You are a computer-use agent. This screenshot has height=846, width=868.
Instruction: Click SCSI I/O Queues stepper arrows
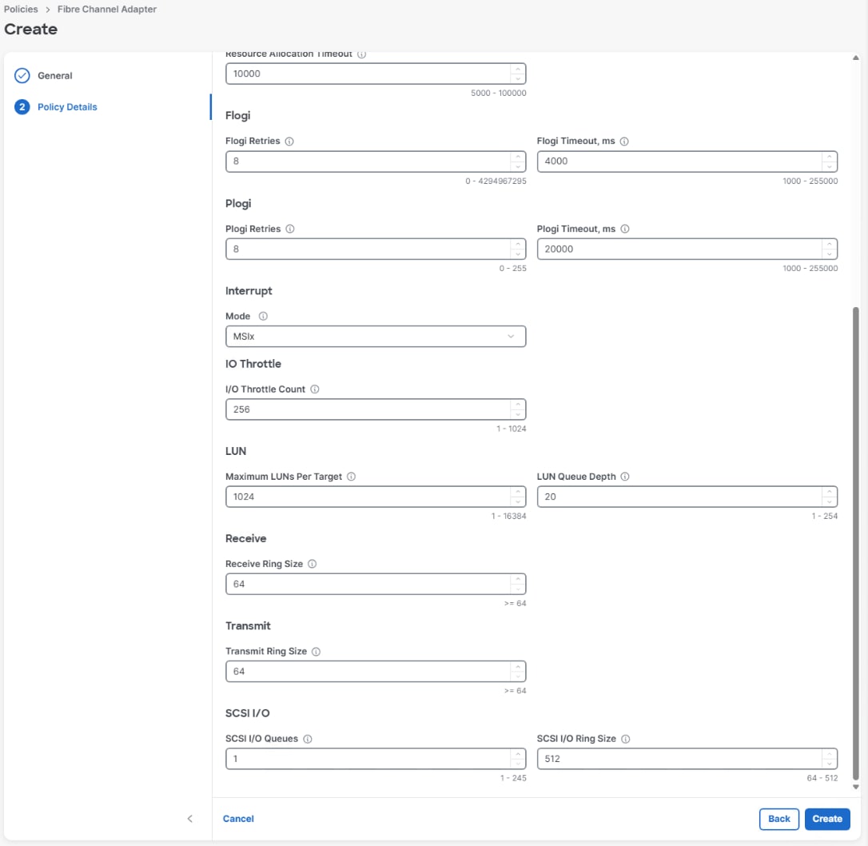click(518, 759)
